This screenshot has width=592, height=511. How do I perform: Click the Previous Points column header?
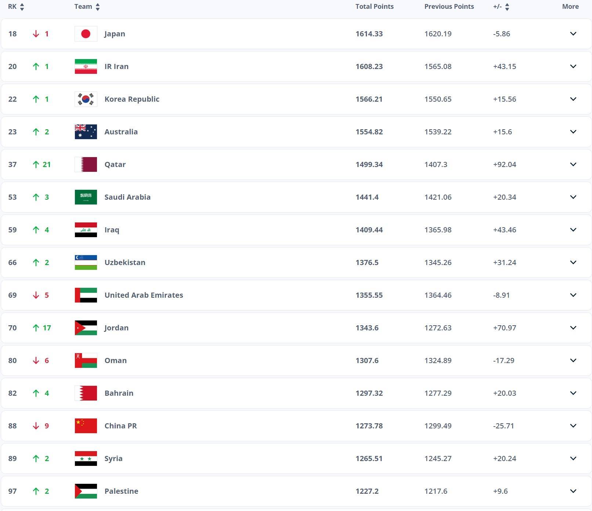coord(449,7)
